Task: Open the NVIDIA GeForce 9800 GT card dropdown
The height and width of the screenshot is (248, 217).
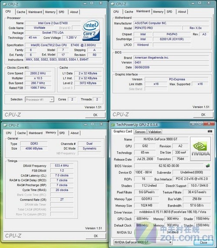Action: pyautogui.click(x=143, y=242)
